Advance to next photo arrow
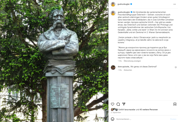Viewport: 178px width, 122px height. pyautogui.click(x=105, y=61)
